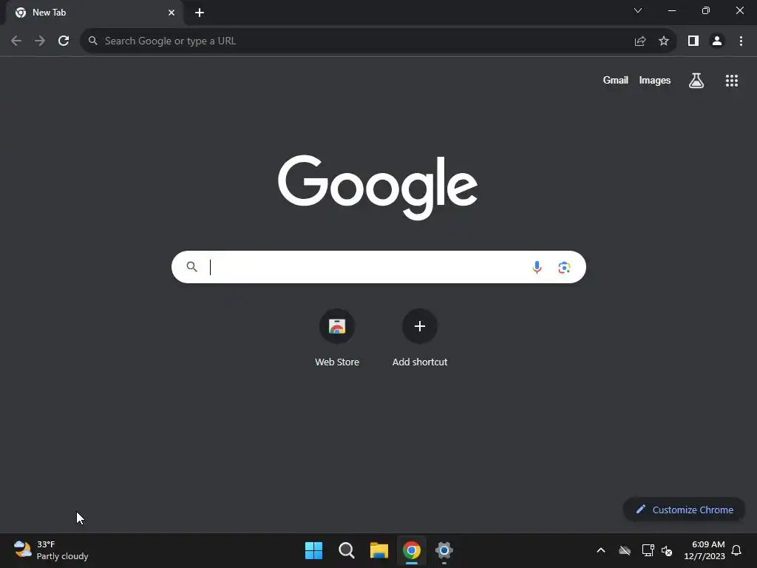757x568 pixels.
Task: Start voice search with the microphone icon
Action: (x=537, y=267)
